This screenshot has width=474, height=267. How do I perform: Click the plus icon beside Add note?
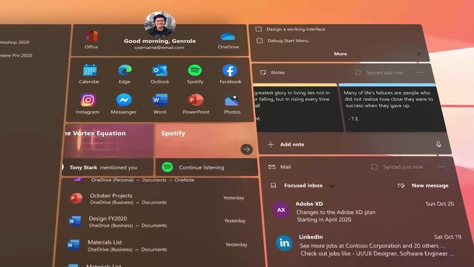271,145
